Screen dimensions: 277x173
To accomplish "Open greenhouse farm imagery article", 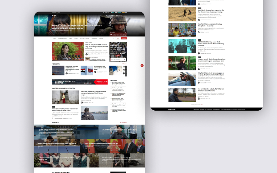I will pos(212,60).
